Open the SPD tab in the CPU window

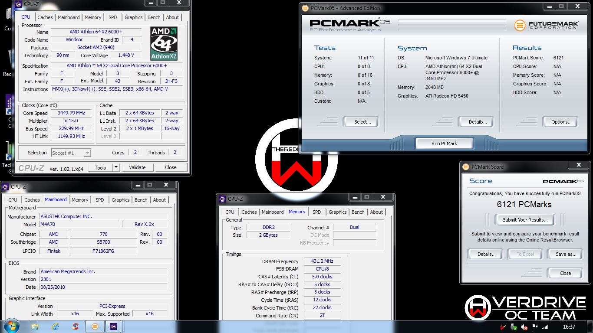point(112,17)
